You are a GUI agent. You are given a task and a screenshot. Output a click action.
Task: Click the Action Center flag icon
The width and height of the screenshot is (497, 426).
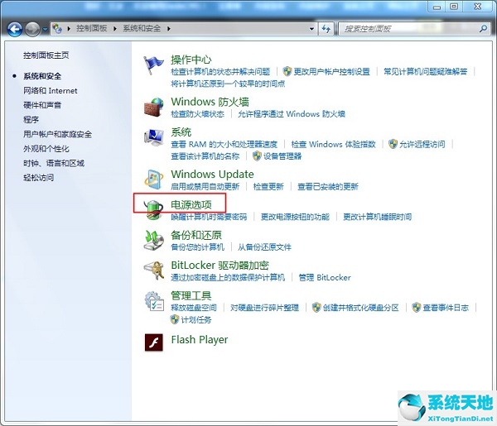click(x=154, y=65)
